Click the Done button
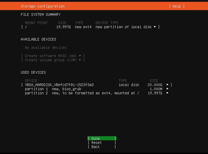The height and width of the screenshot is (154, 208). (101, 138)
